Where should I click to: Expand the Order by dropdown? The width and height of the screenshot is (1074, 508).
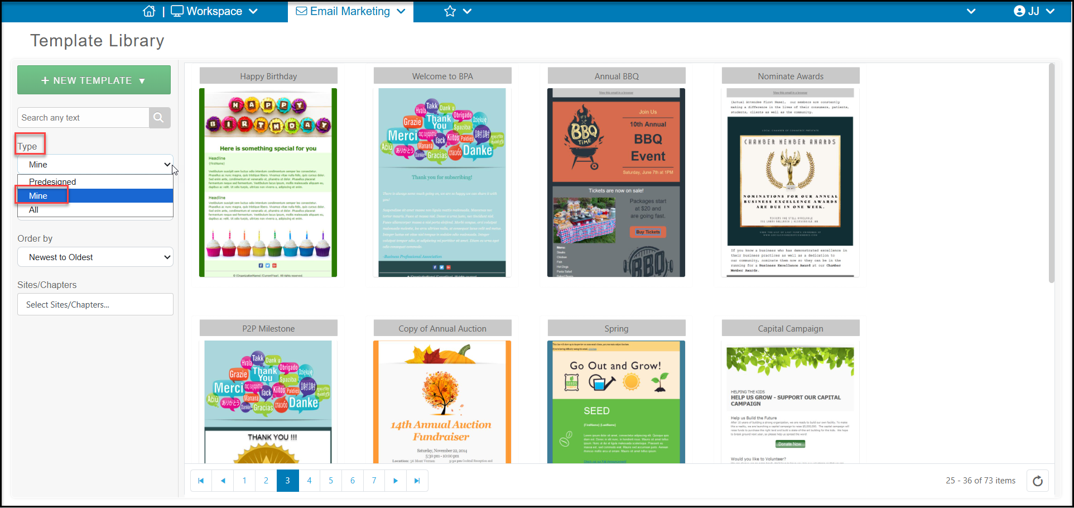point(95,257)
